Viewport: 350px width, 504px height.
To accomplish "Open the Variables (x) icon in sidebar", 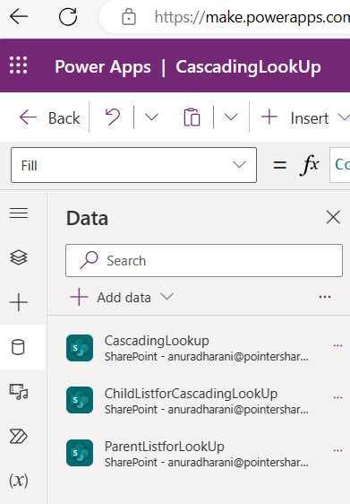I will coord(19,481).
